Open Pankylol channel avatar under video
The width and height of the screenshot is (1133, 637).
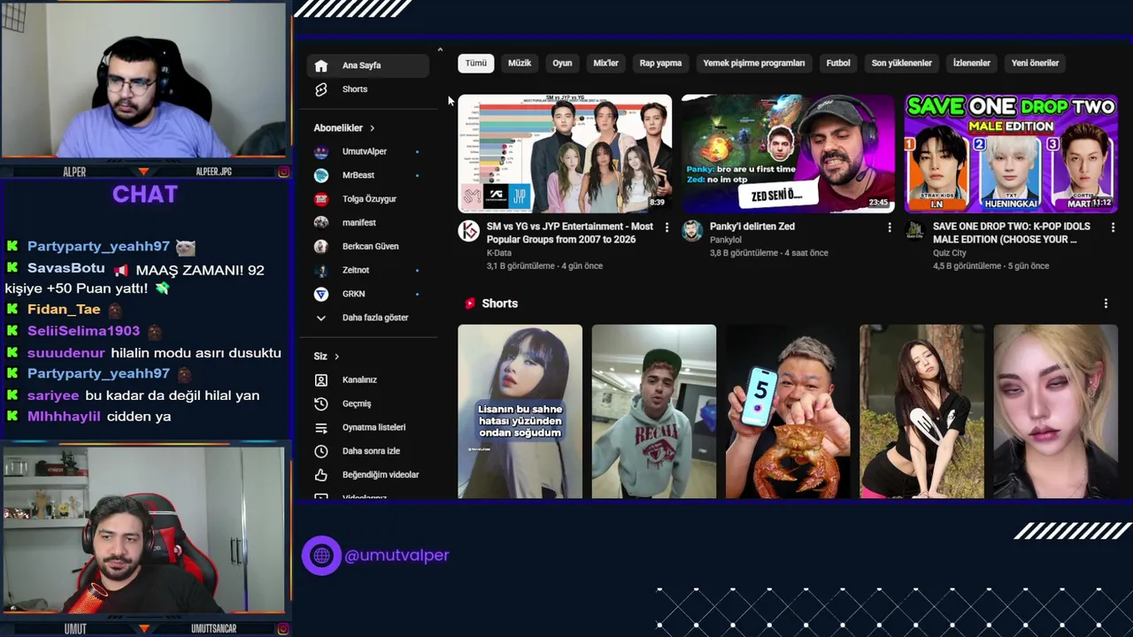692,231
